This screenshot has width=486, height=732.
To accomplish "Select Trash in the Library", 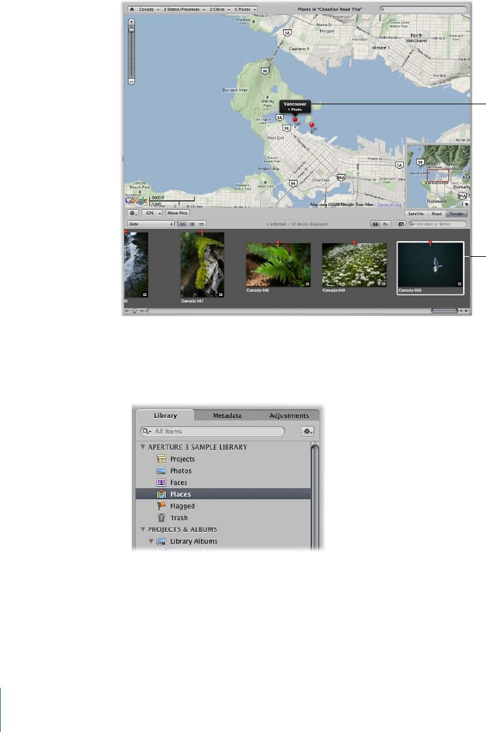I will (223, 518).
